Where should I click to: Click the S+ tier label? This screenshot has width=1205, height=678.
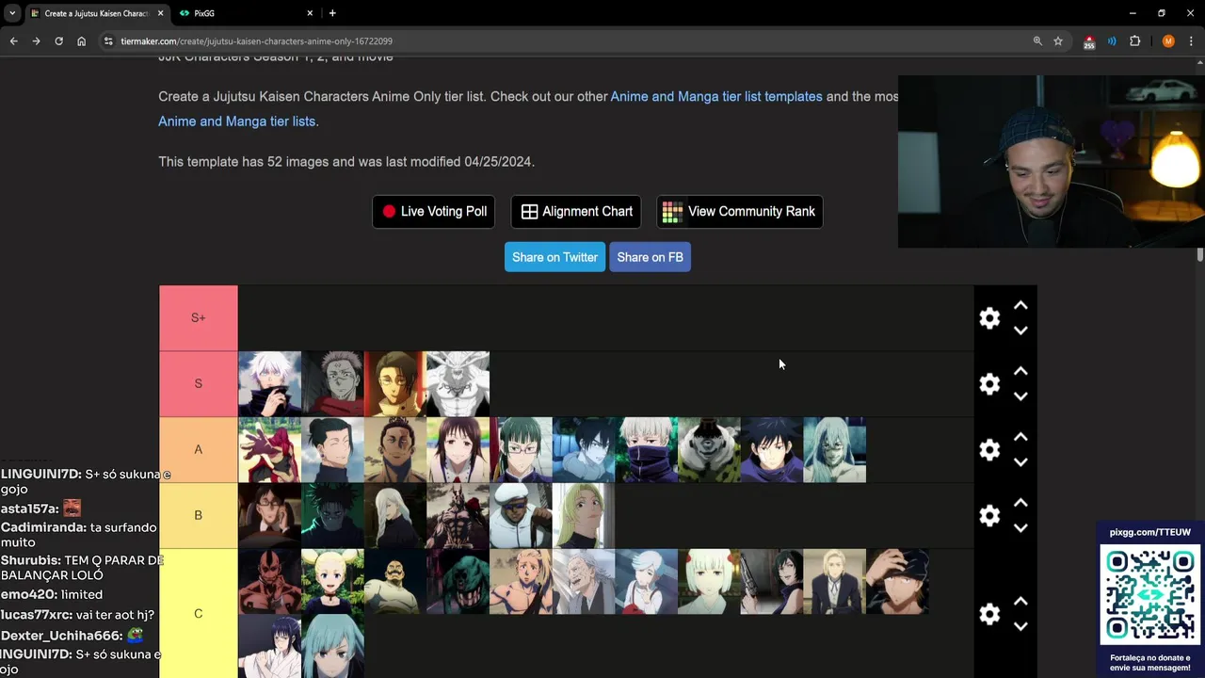click(198, 318)
